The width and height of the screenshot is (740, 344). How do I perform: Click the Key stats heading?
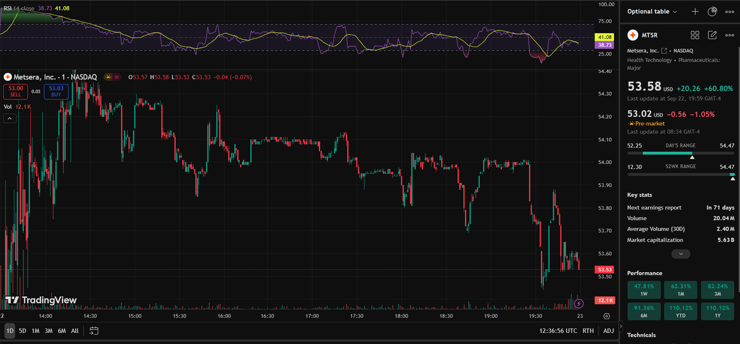coord(640,195)
